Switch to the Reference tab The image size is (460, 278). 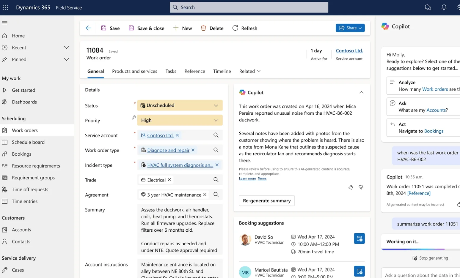pos(195,71)
